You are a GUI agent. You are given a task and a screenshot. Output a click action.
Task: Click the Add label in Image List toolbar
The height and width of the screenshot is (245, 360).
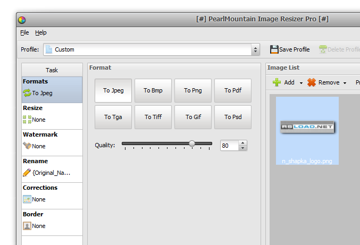coord(289,82)
